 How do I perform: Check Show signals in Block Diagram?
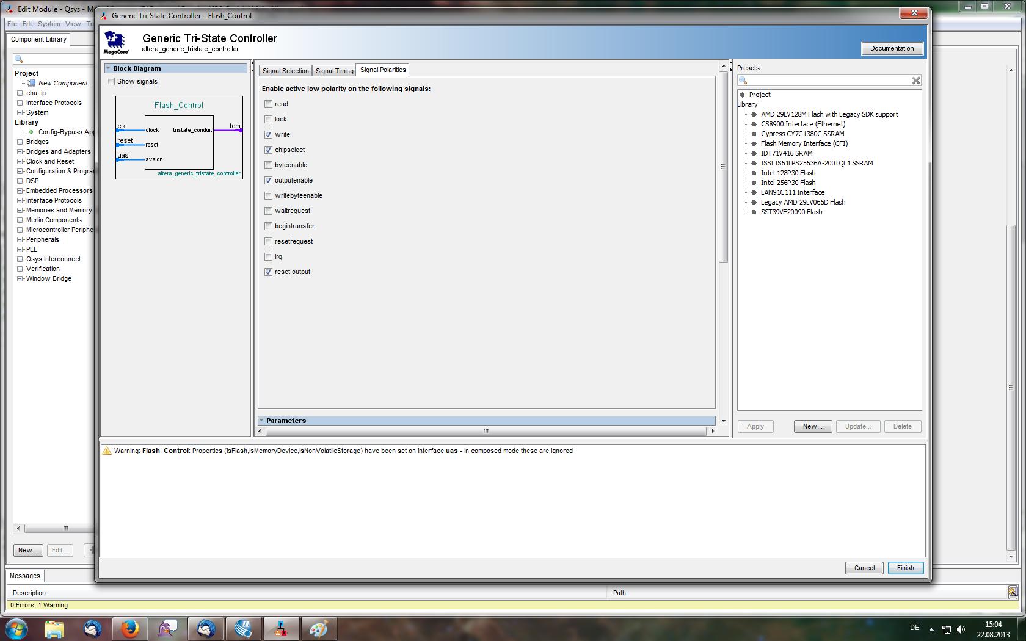click(x=111, y=81)
